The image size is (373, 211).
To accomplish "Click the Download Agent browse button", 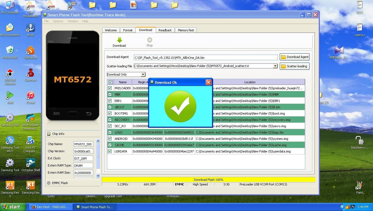I will (x=295, y=57).
